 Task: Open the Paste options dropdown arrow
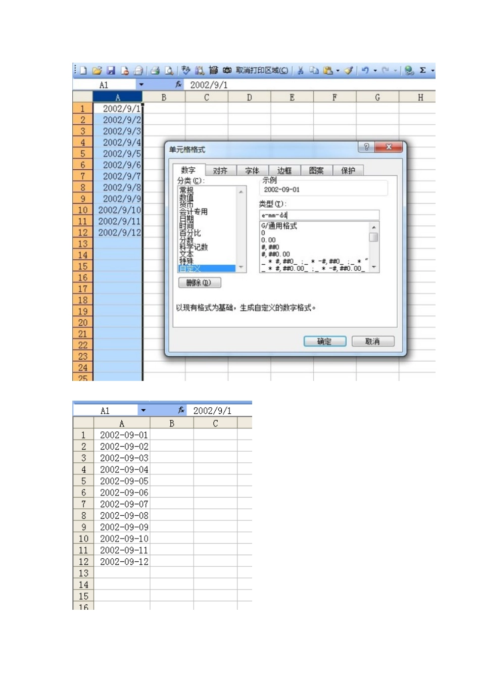coord(338,71)
